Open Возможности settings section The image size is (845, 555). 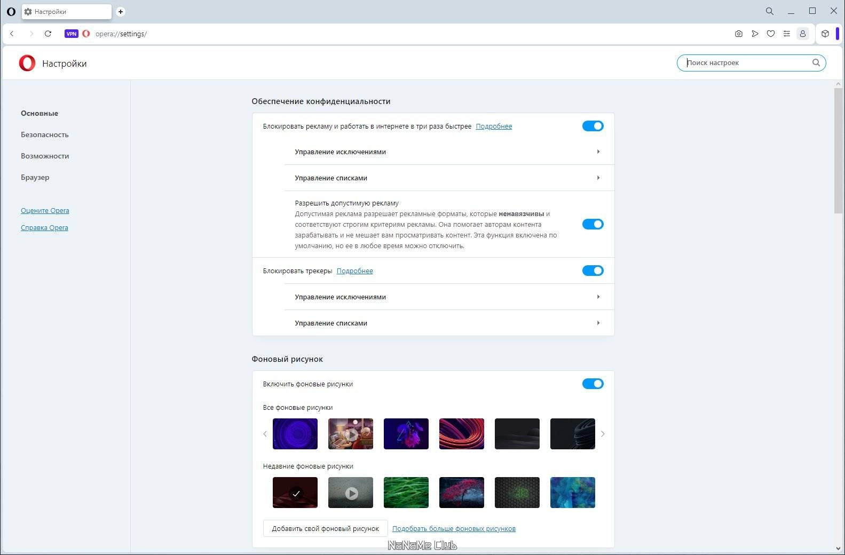coord(45,156)
